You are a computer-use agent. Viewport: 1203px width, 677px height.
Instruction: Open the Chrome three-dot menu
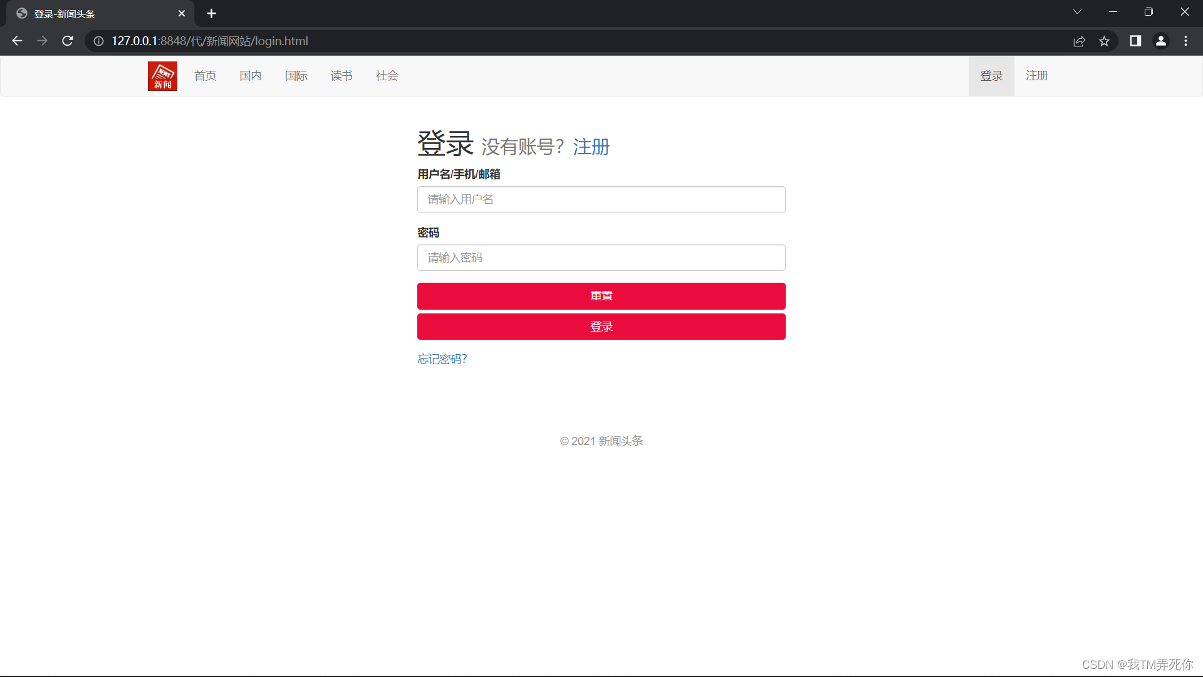click(1185, 41)
